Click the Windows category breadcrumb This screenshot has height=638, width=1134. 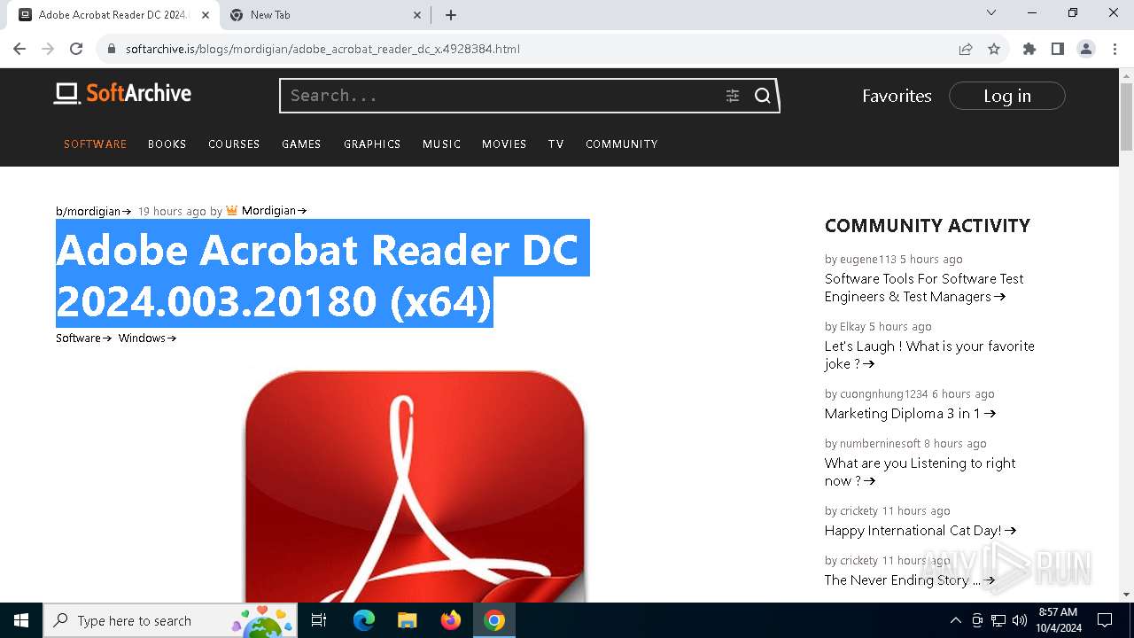tap(147, 338)
